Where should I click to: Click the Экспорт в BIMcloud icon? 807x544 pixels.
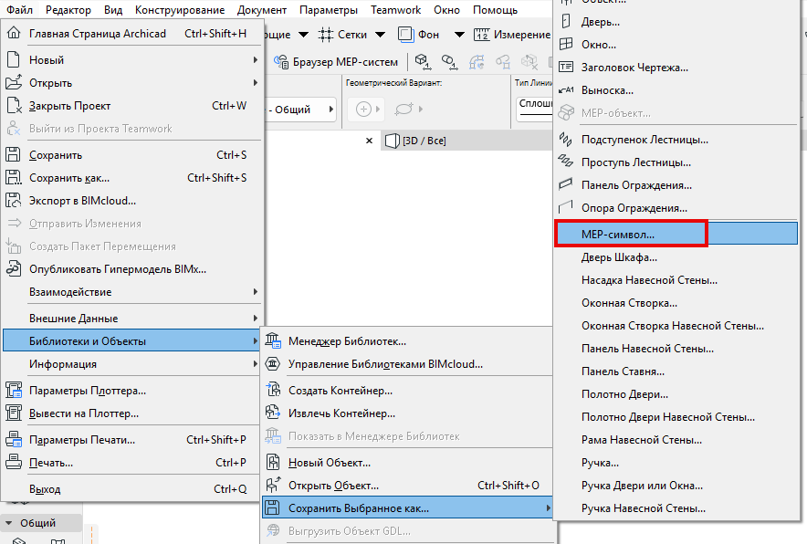pyautogui.click(x=14, y=200)
